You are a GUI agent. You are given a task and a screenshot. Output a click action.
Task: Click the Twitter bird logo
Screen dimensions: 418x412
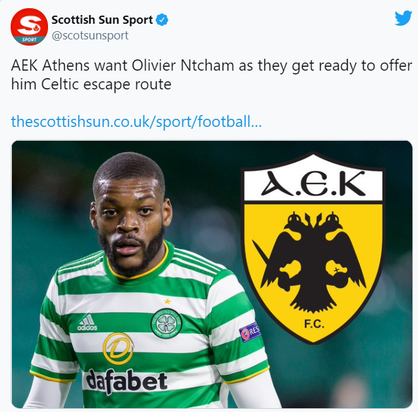click(x=403, y=18)
